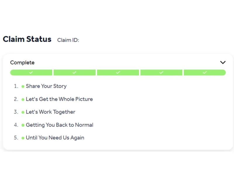Screen dimensions: 234x176
Task: Select Until You Need Us Again step
Action: coord(55,138)
